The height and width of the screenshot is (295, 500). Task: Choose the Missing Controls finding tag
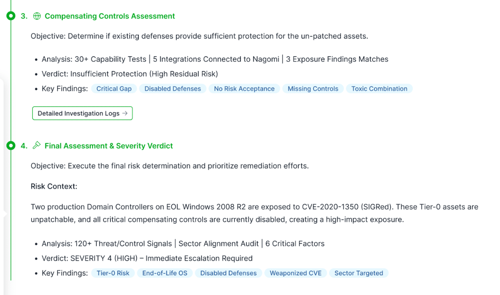tap(313, 88)
